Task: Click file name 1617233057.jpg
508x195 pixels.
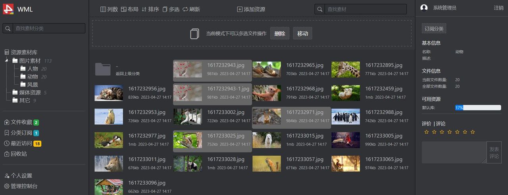Action: [x=305, y=159]
